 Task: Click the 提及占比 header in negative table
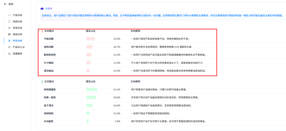(91, 31)
